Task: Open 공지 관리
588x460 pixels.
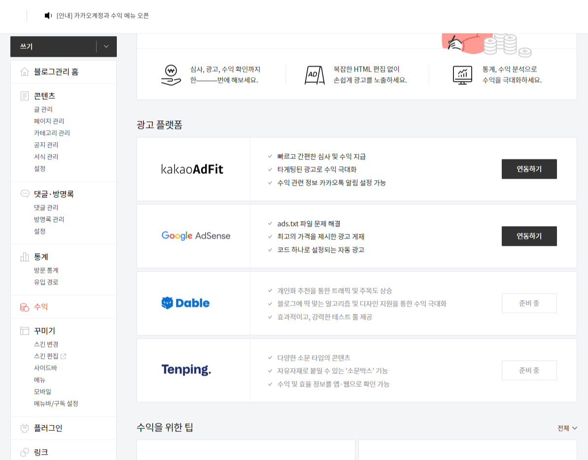Action: [46, 145]
